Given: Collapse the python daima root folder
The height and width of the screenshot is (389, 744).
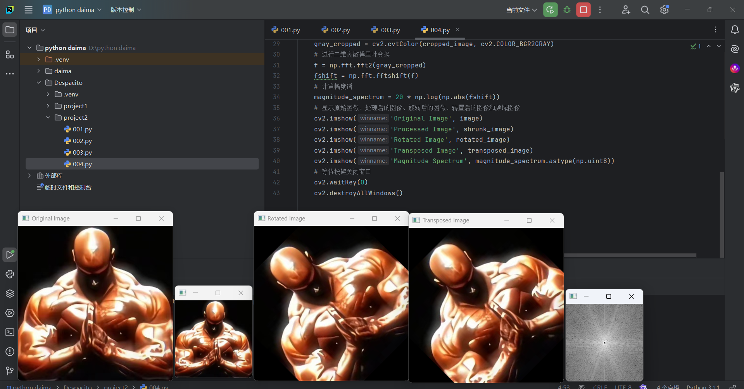Looking at the screenshot, I should click(29, 48).
